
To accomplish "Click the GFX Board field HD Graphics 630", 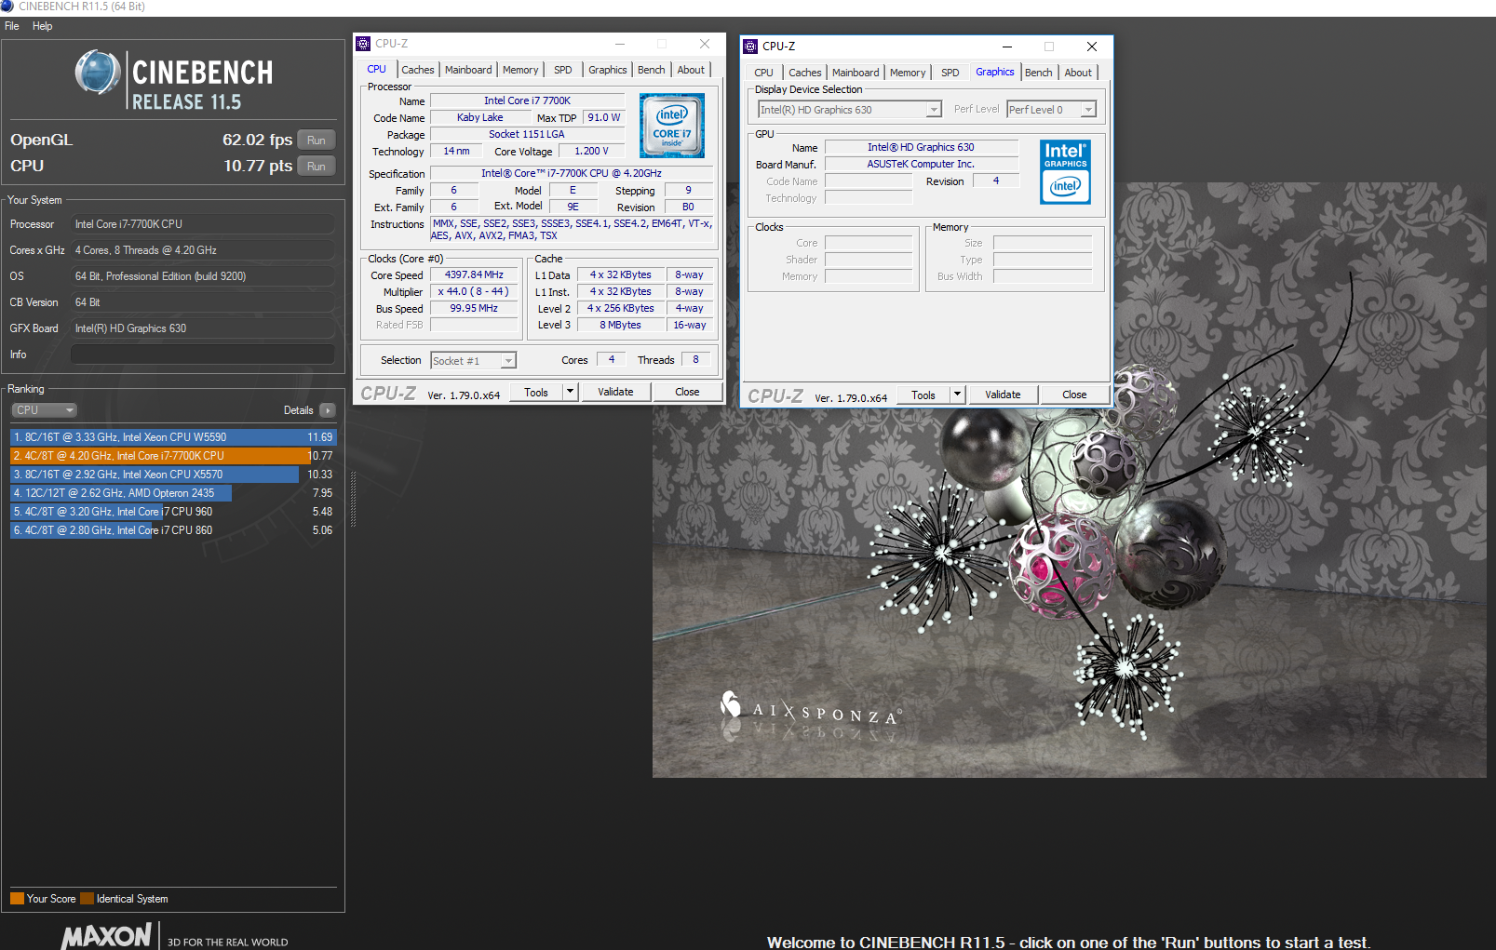I will 203,328.
